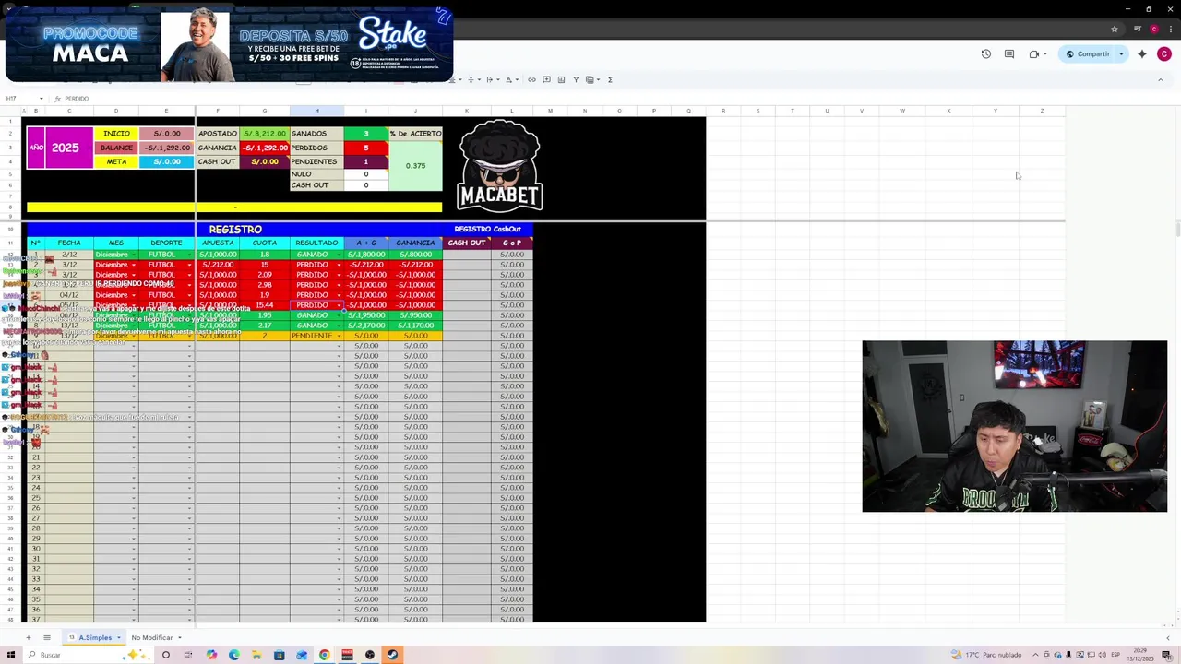Viewport: 1181px width, 664px height.
Task: Open the filter views icon
Action: (591, 80)
